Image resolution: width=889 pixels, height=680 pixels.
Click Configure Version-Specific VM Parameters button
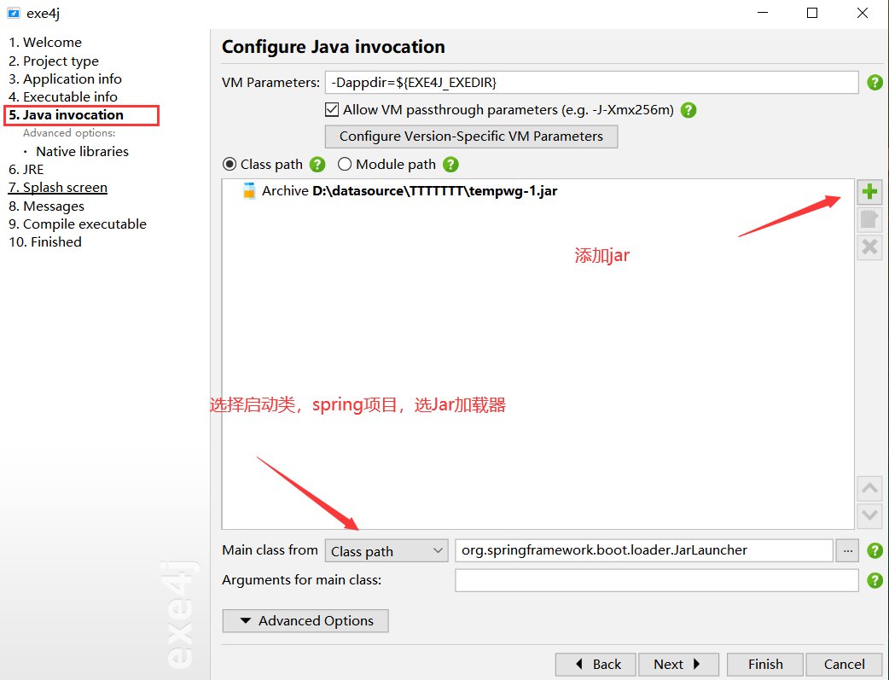(x=471, y=137)
